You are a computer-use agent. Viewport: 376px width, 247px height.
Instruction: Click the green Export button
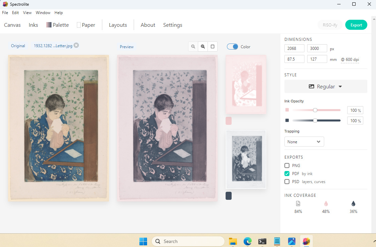coord(356,25)
